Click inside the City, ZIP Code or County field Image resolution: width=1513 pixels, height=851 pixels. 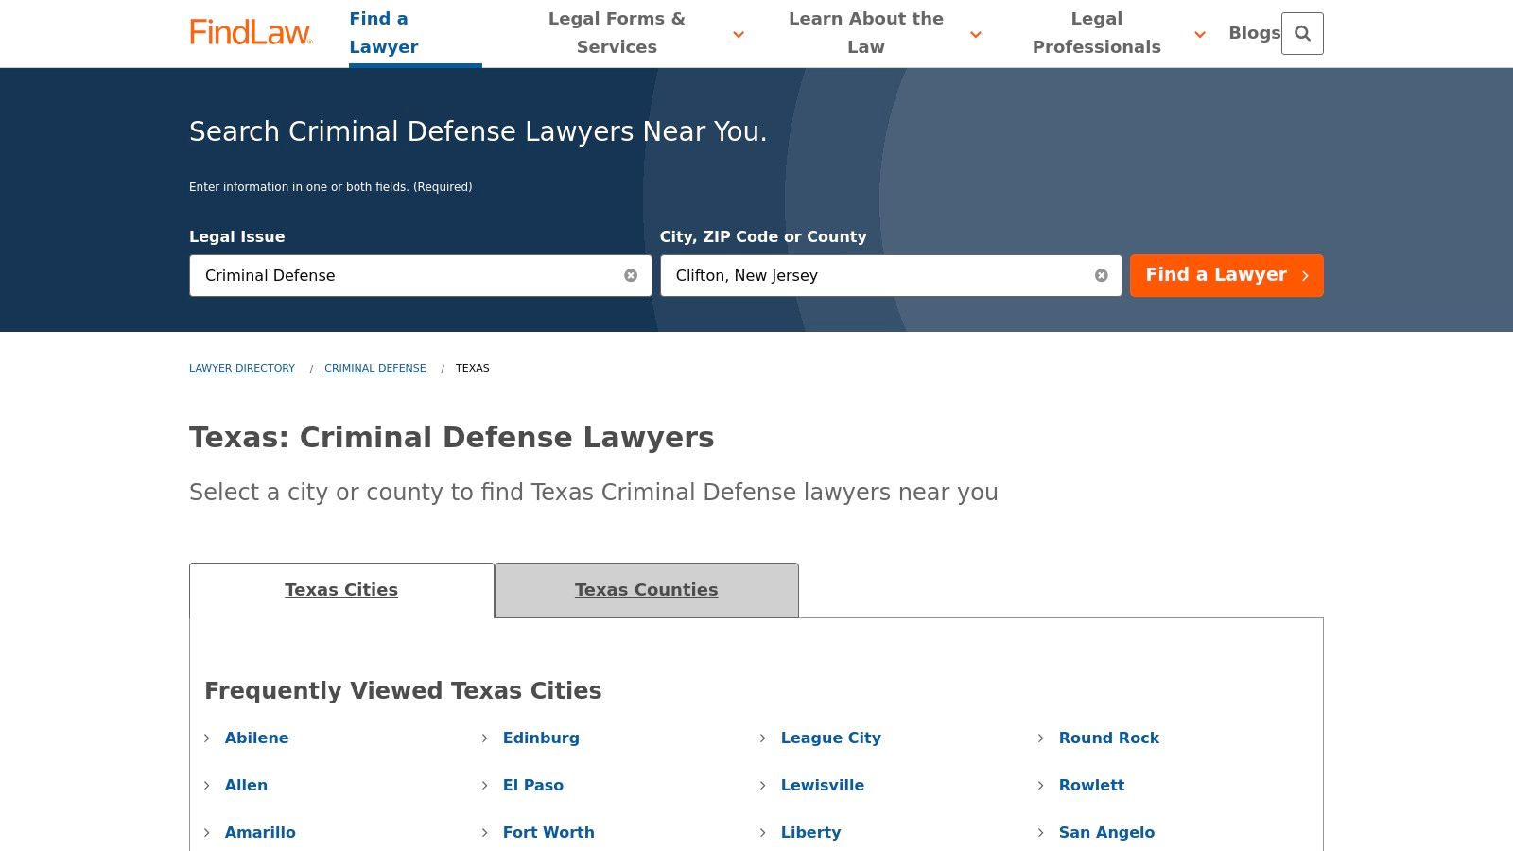click(x=879, y=275)
